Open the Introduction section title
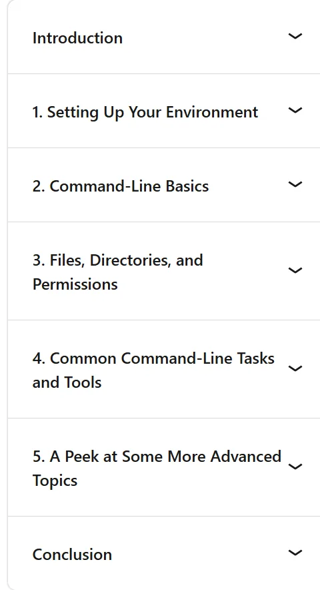The image size is (320, 590). click(77, 38)
